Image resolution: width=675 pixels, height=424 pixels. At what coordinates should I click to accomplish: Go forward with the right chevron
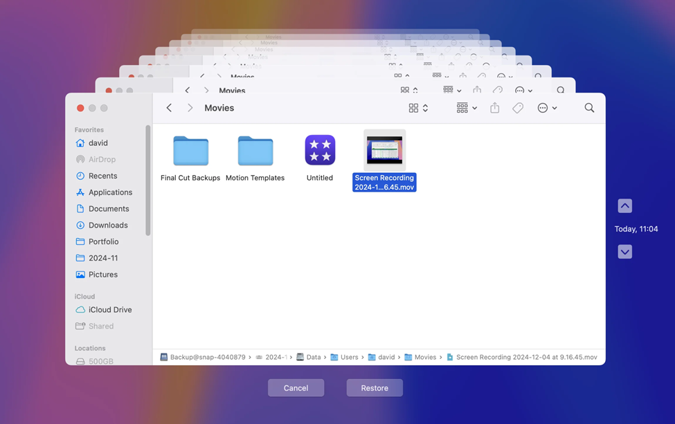tap(190, 108)
